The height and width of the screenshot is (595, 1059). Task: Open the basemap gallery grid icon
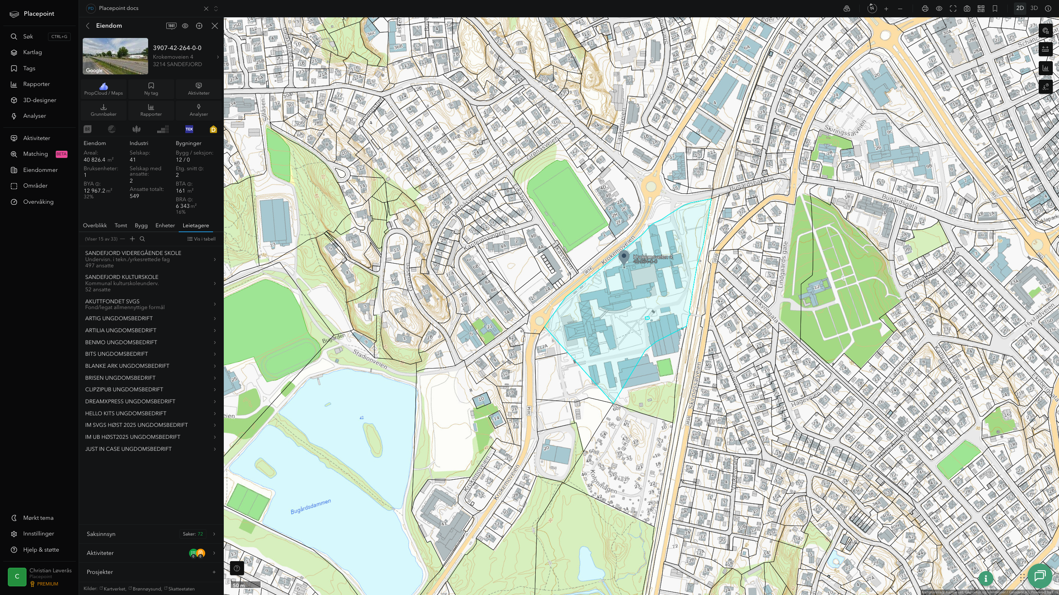(x=981, y=8)
